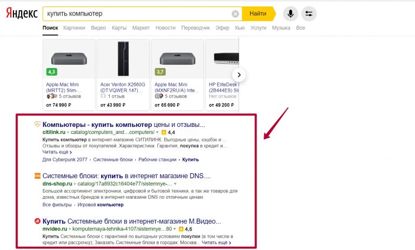Screen dimensions: 415x250
Task: Click Нет отзывов on the HP card
Action: [222, 96]
